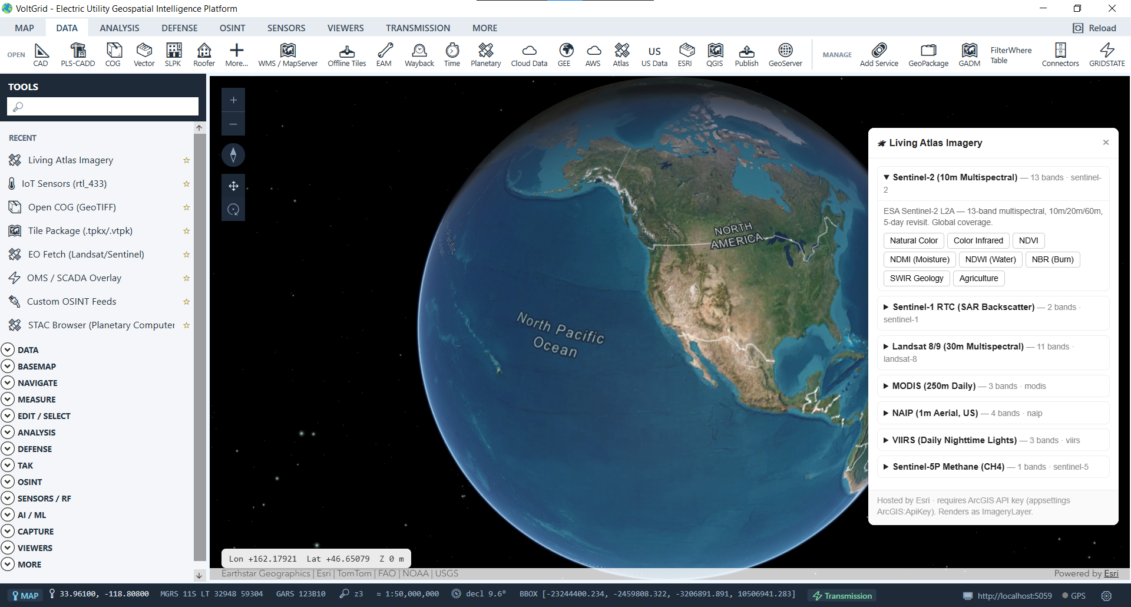Open the Planetary tool
The image size is (1131, 607).
point(486,55)
